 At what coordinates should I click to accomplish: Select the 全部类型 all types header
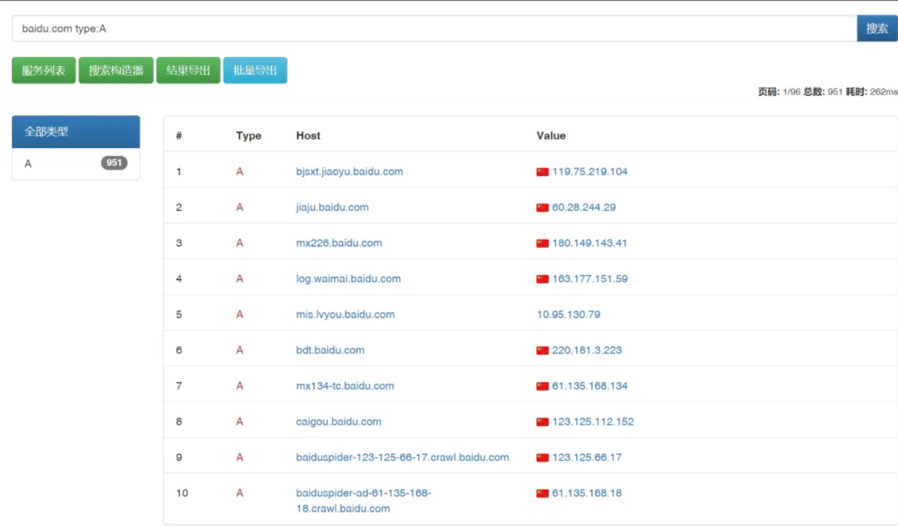(75, 132)
